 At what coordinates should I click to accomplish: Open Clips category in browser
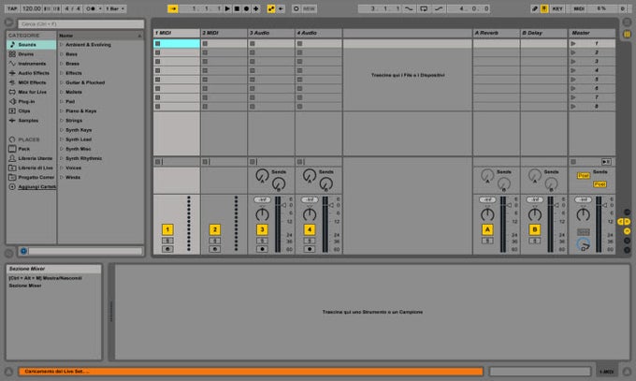(x=31, y=110)
